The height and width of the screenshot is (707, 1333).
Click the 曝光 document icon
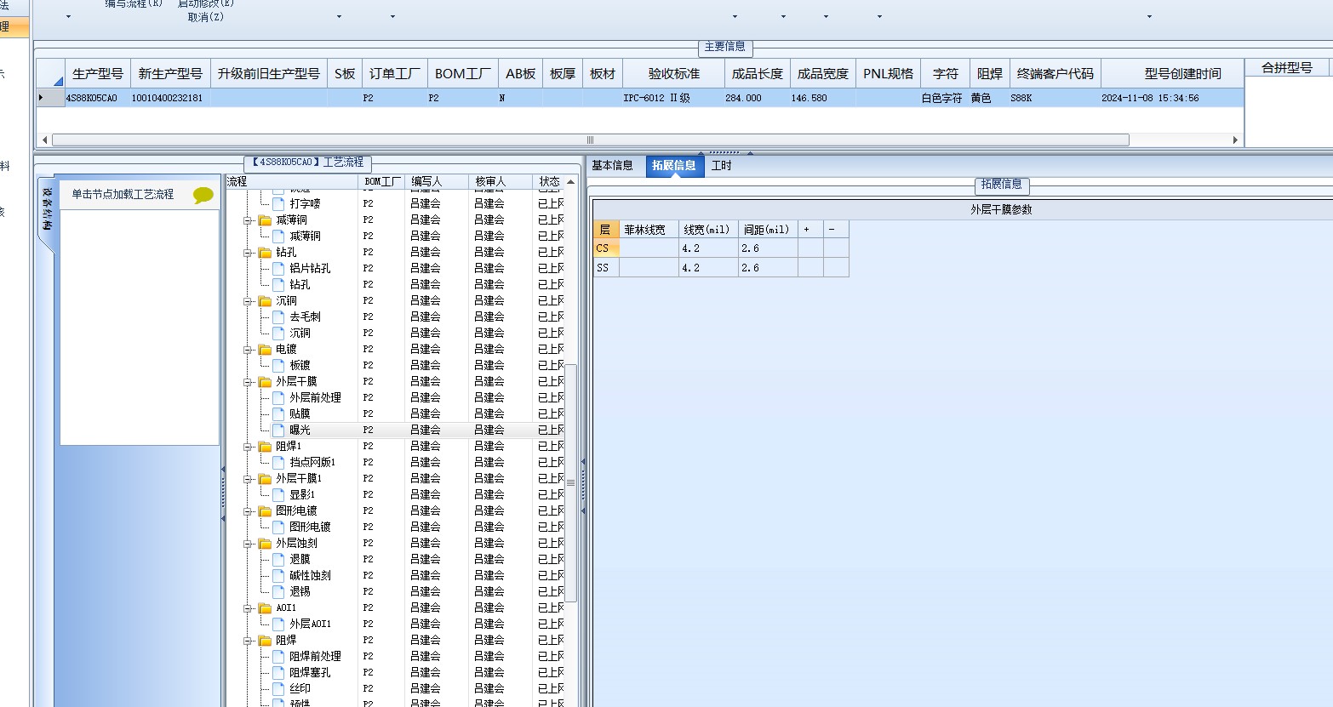click(278, 430)
